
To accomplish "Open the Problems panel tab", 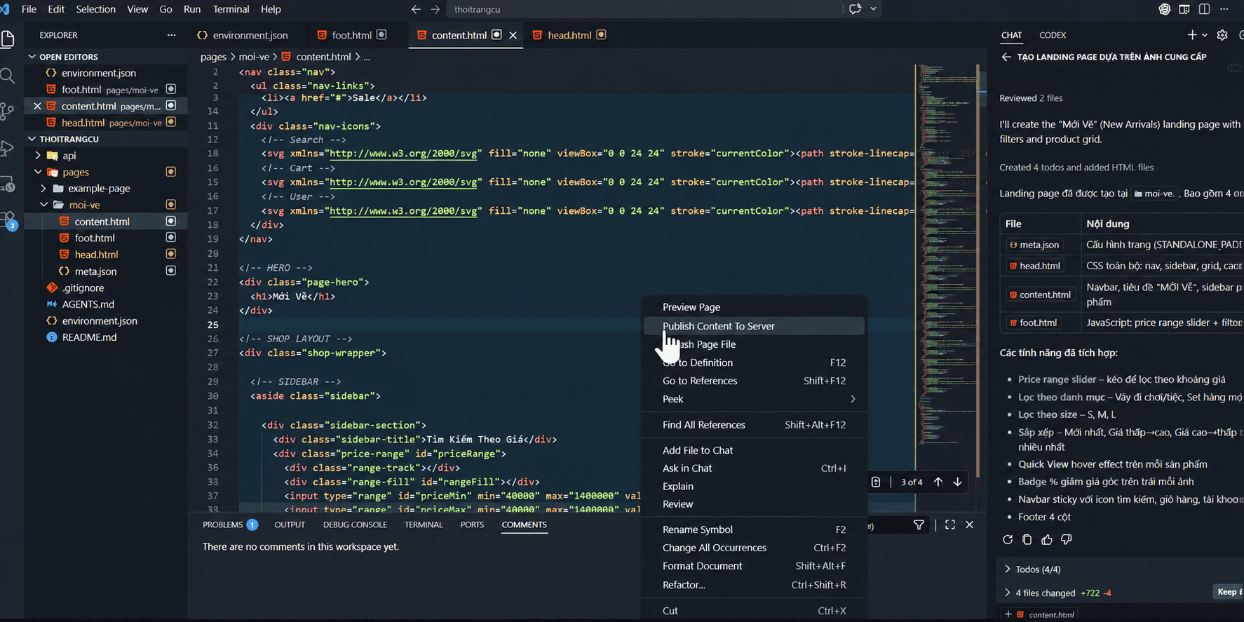I will click(230, 525).
